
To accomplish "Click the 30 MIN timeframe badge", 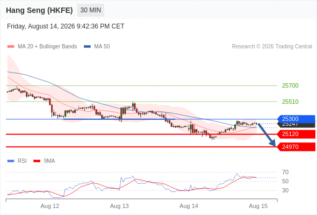I will pos(91,10).
